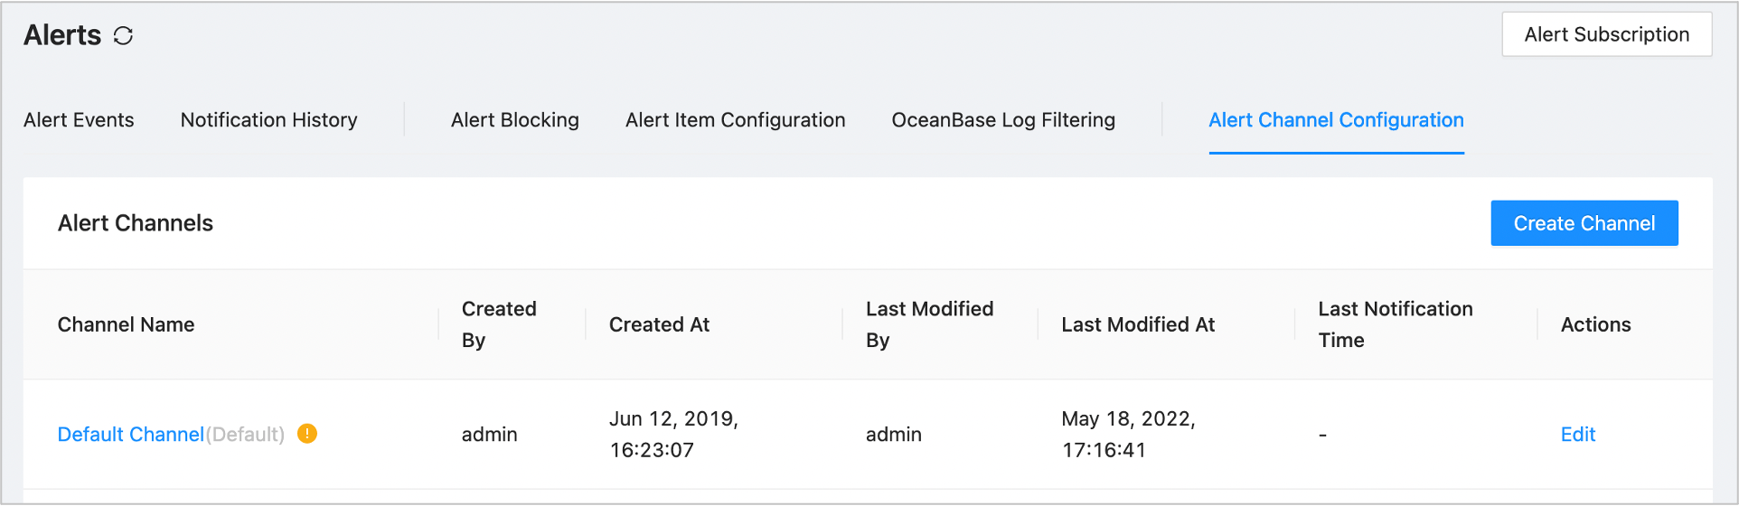Screen dimensions: 1739x506
Task: Click the Jun 12, 2019 creation date cell
Action: point(673,434)
